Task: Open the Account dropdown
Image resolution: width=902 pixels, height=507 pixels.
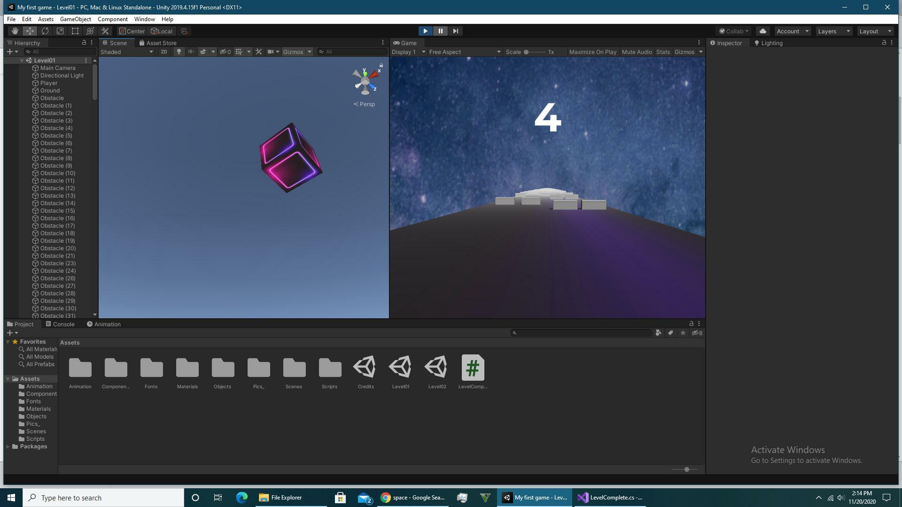Action: 793,31
